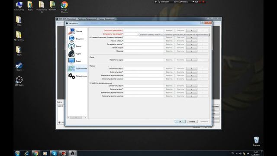277x156 pixels.
Task: Focus the Начать запись hotkey field
Action: [144, 41]
